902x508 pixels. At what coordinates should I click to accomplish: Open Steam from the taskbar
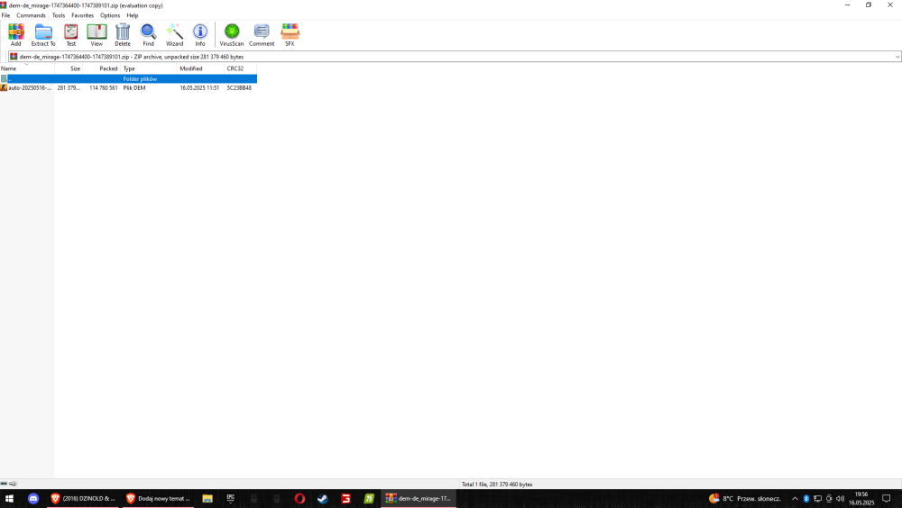click(323, 498)
